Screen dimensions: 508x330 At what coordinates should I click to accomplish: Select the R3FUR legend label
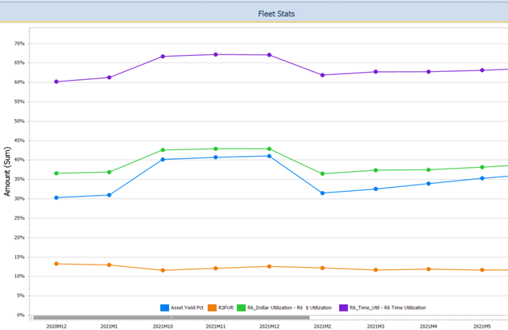[x=226, y=308]
